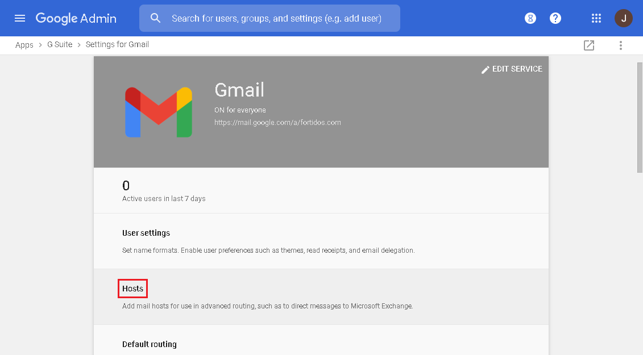Open the page in a new window icon
Screen dimensions: 643x355
point(589,45)
